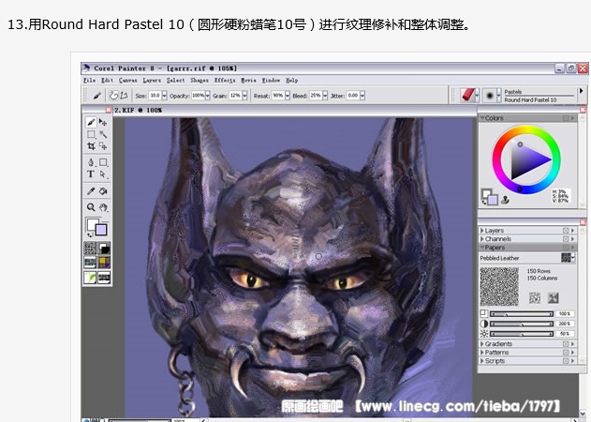Select the Pen tool in toolbox
591x422 pixels.
pos(91,162)
